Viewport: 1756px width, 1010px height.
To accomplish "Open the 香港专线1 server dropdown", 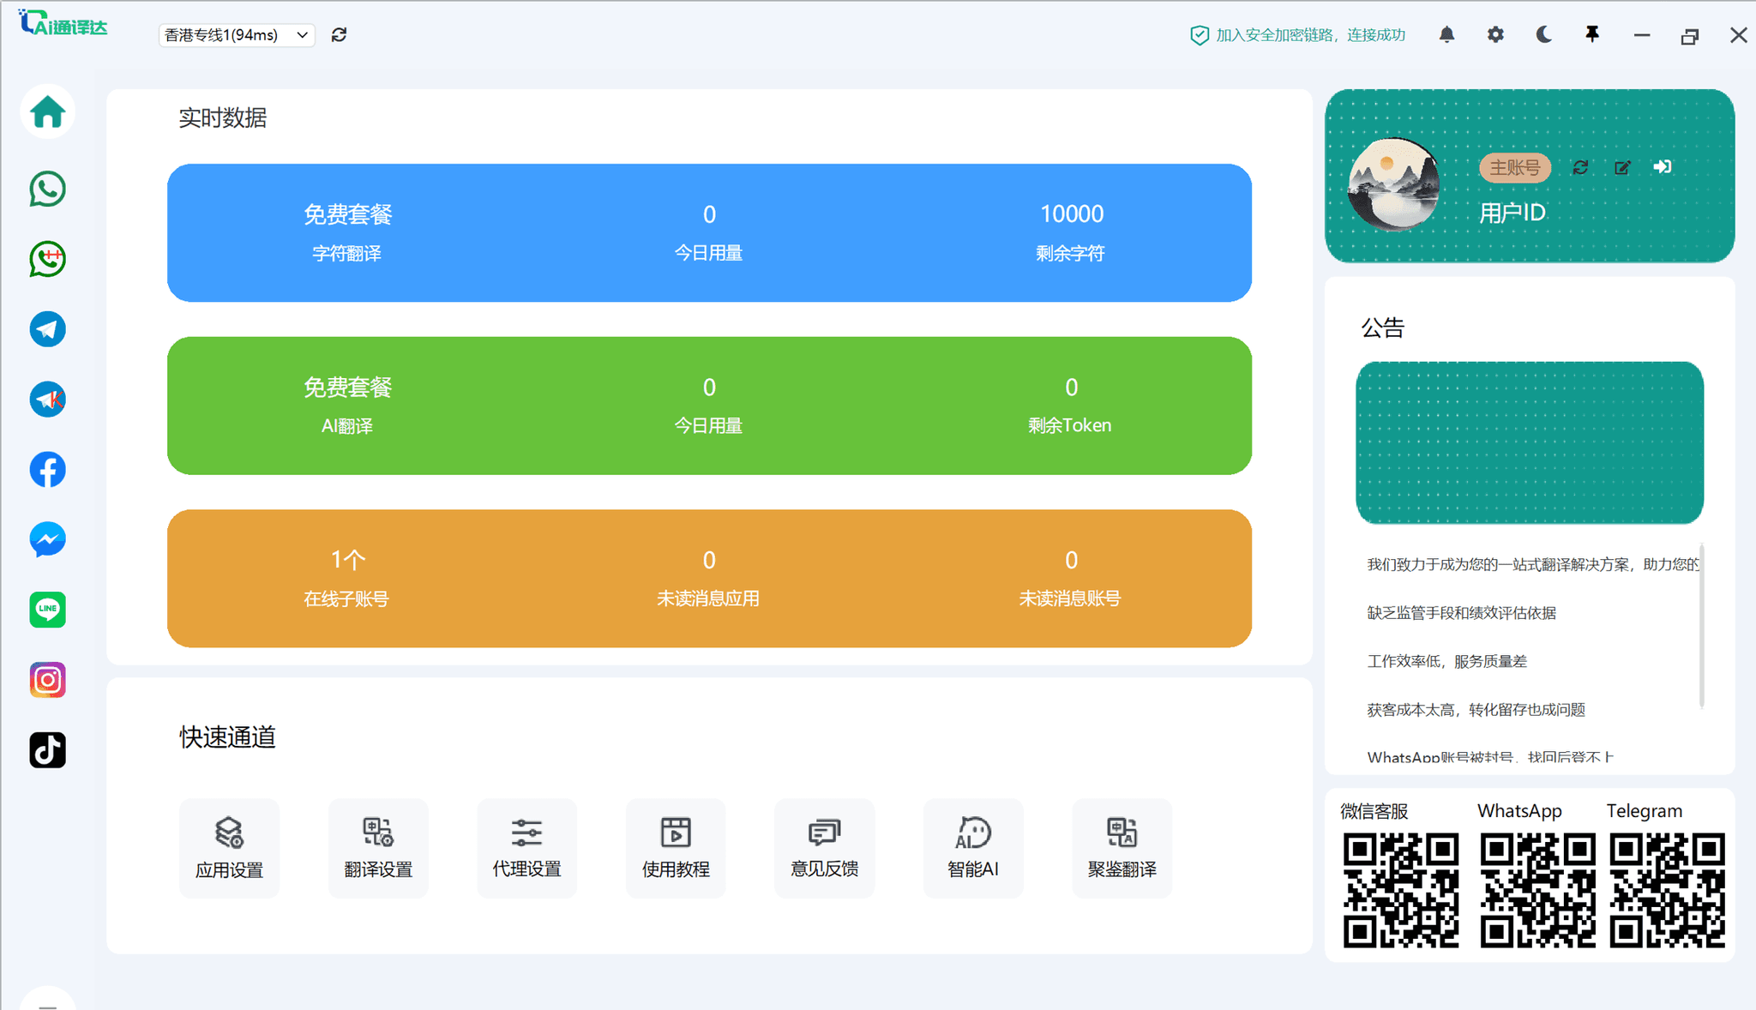I will [x=236, y=35].
